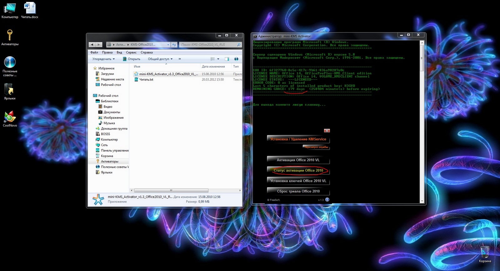Open the Упорядочить dropdown in Explorer
Screen dimensions: 500x271
103,59
